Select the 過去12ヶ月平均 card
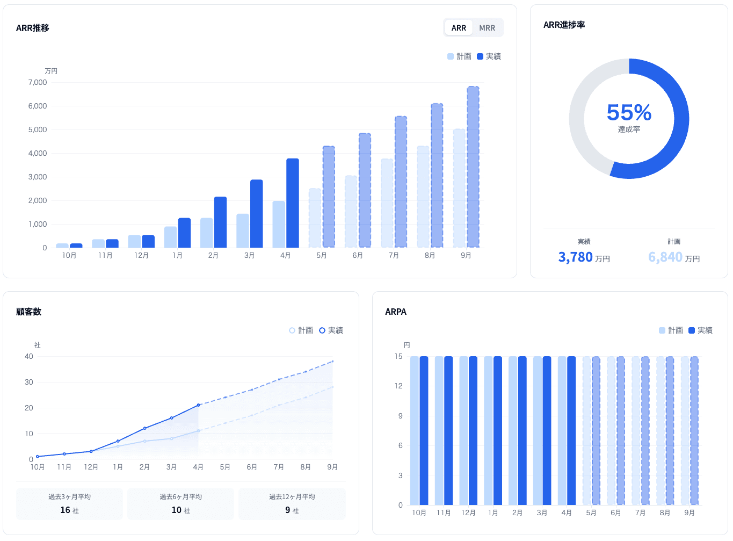 click(292, 504)
